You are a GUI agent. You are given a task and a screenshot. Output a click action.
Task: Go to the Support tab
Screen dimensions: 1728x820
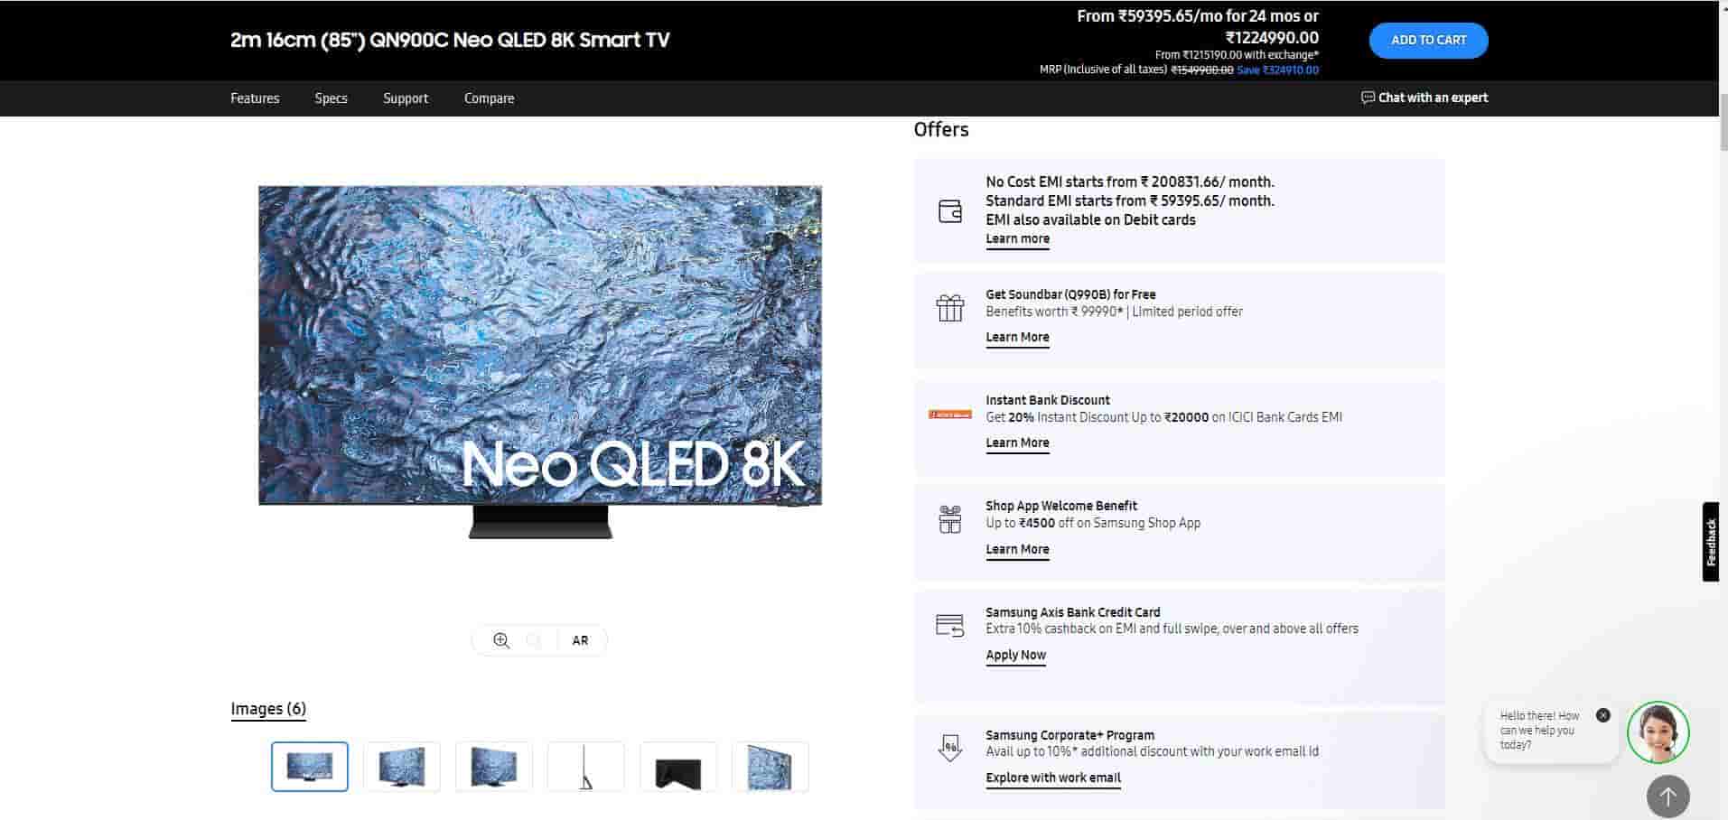(406, 98)
